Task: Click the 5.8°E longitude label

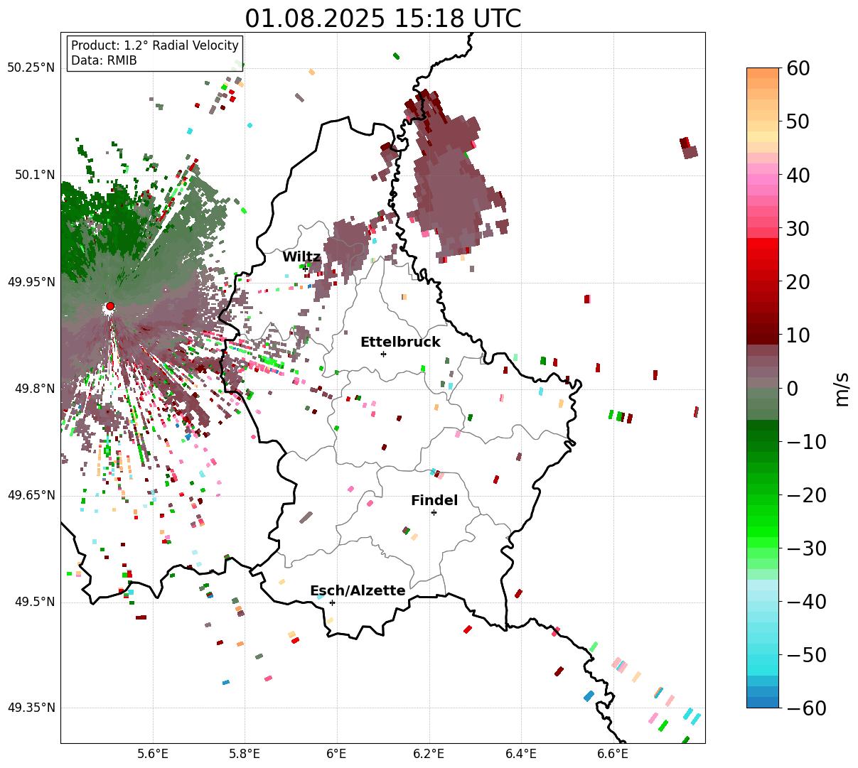Action: click(245, 754)
